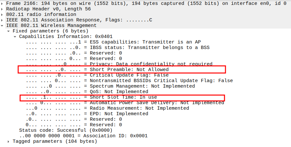Expand IEEE 802.11 Association Response arrow
The height and width of the screenshot is (147, 291).
click(3, 20)
